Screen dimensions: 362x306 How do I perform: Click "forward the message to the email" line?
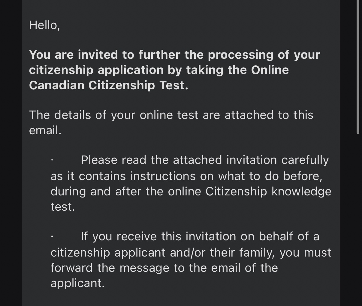pos(164,268)
